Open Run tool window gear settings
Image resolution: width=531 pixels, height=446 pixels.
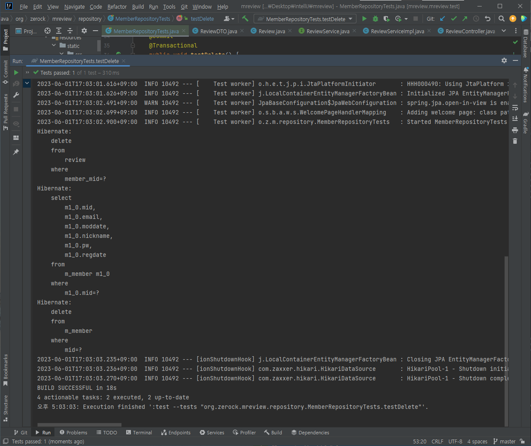504,61
